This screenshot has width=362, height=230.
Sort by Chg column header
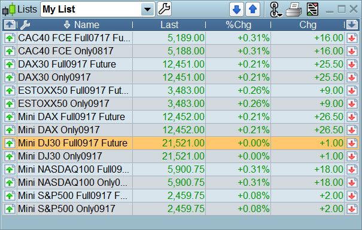(308, 25)
